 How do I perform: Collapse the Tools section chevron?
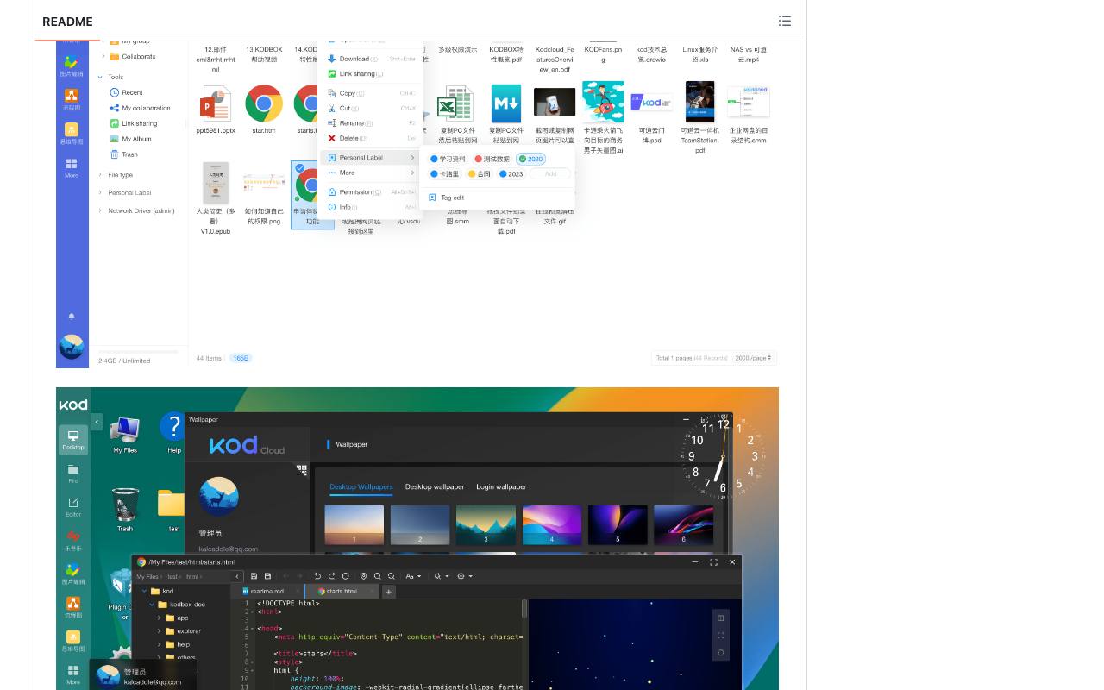[100, 77]
